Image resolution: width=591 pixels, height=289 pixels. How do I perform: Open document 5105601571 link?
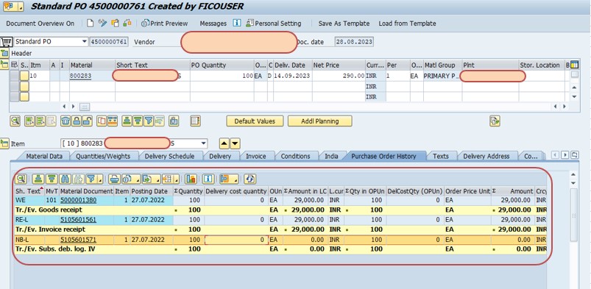point(78,239)
